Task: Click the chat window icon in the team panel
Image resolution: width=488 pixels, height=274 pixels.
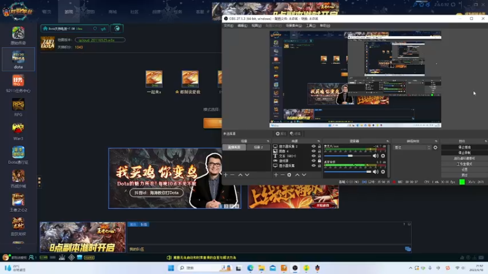Action: click(x=407, y=249)
